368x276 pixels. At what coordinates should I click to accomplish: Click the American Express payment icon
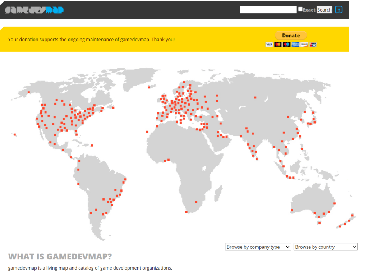(x=295, y=45)
